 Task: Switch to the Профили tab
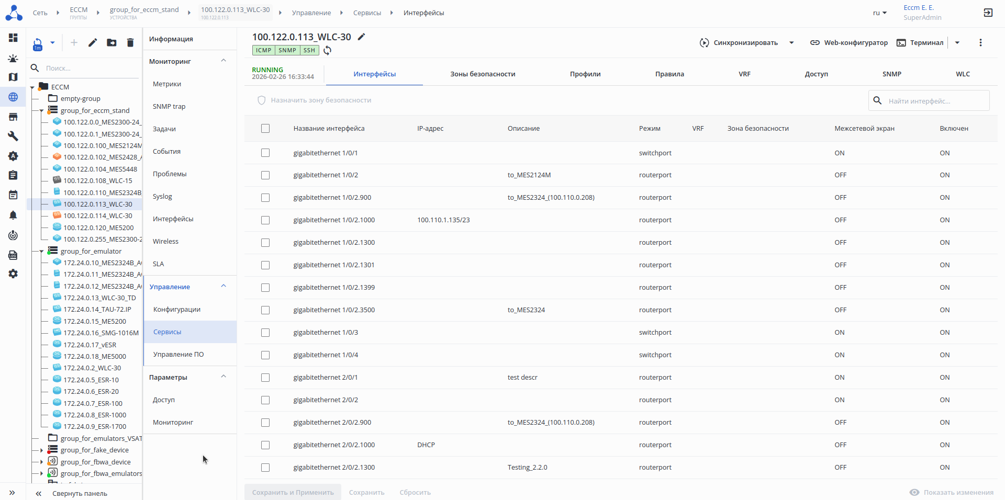coord(585,74)
